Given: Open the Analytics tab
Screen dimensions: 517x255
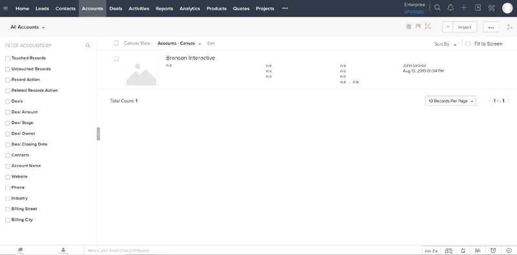Looking at the screenshot, I should [x=189, y=8].
